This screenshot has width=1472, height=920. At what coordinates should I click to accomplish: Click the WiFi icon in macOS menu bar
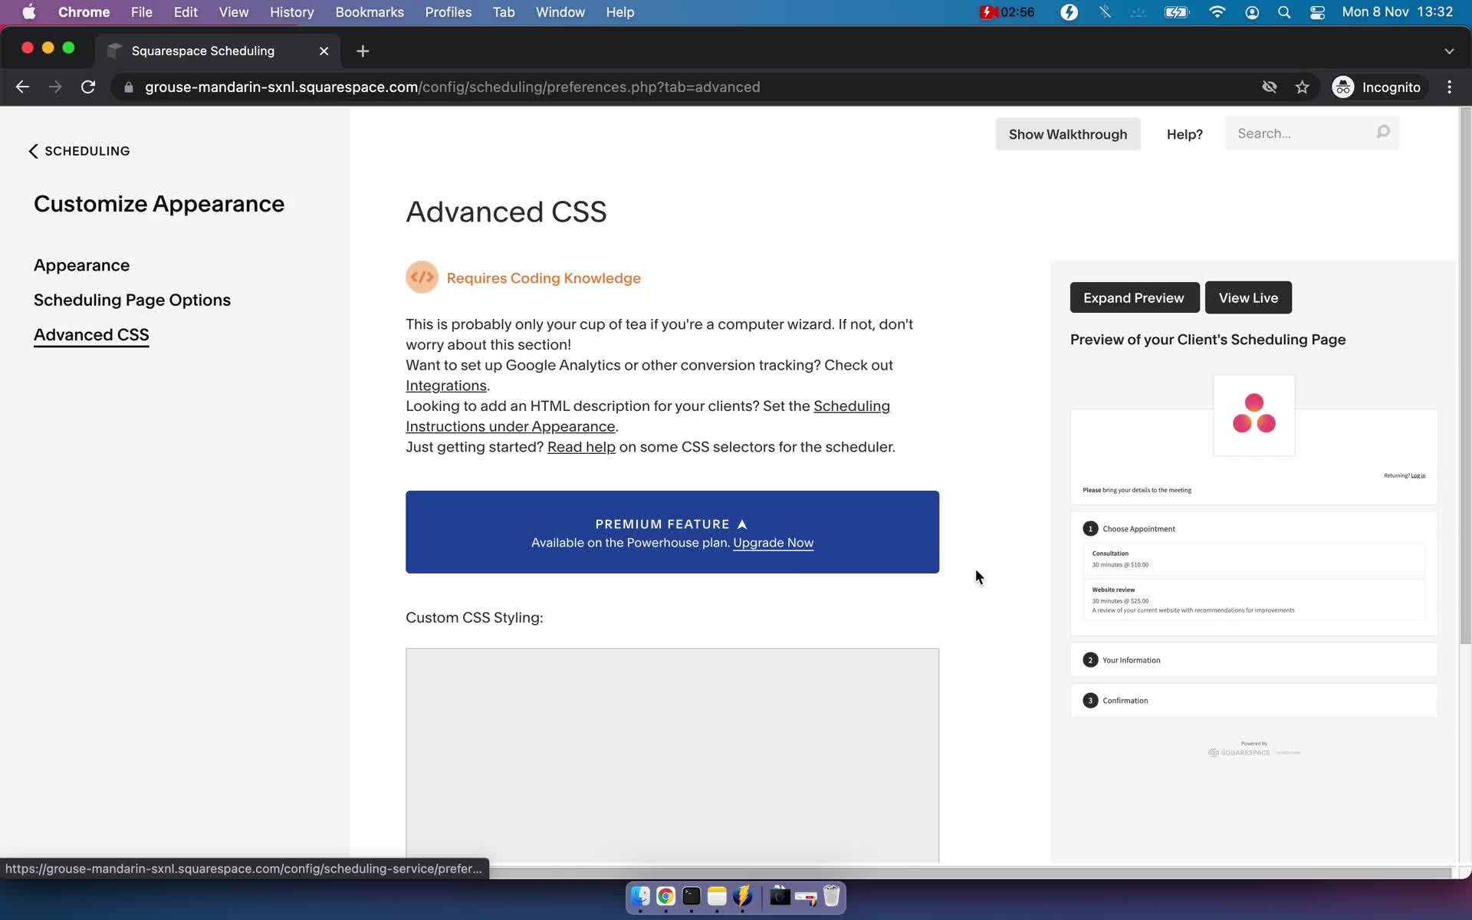point(1217,11)
